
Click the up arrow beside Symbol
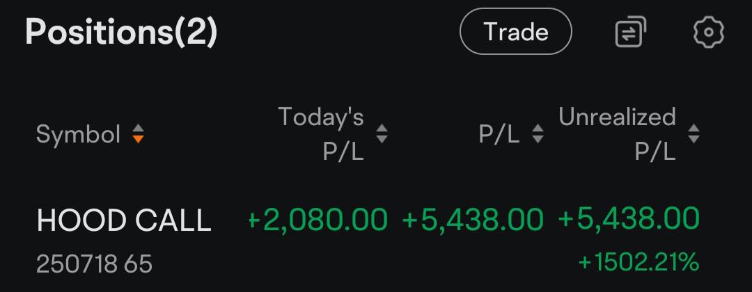(138, 129)
